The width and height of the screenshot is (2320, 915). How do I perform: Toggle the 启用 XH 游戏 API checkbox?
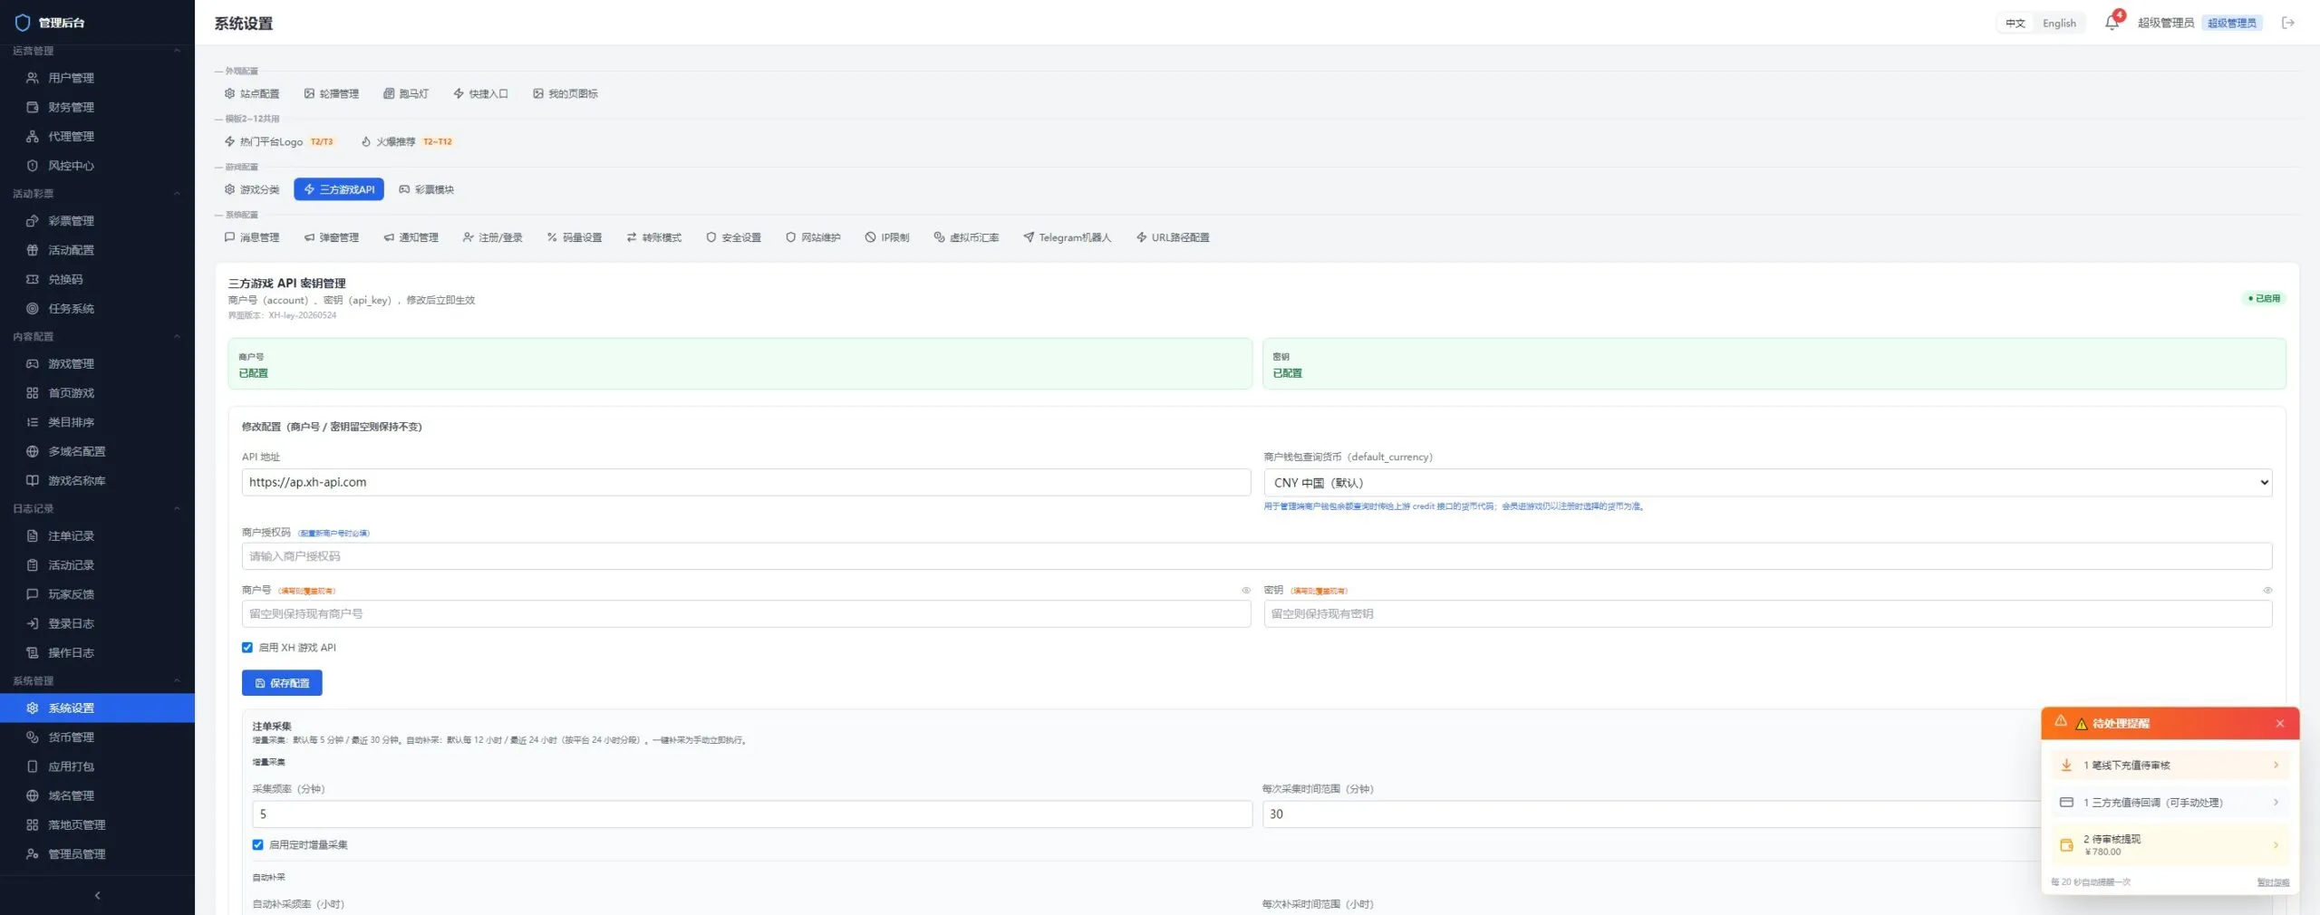point(247,647)
